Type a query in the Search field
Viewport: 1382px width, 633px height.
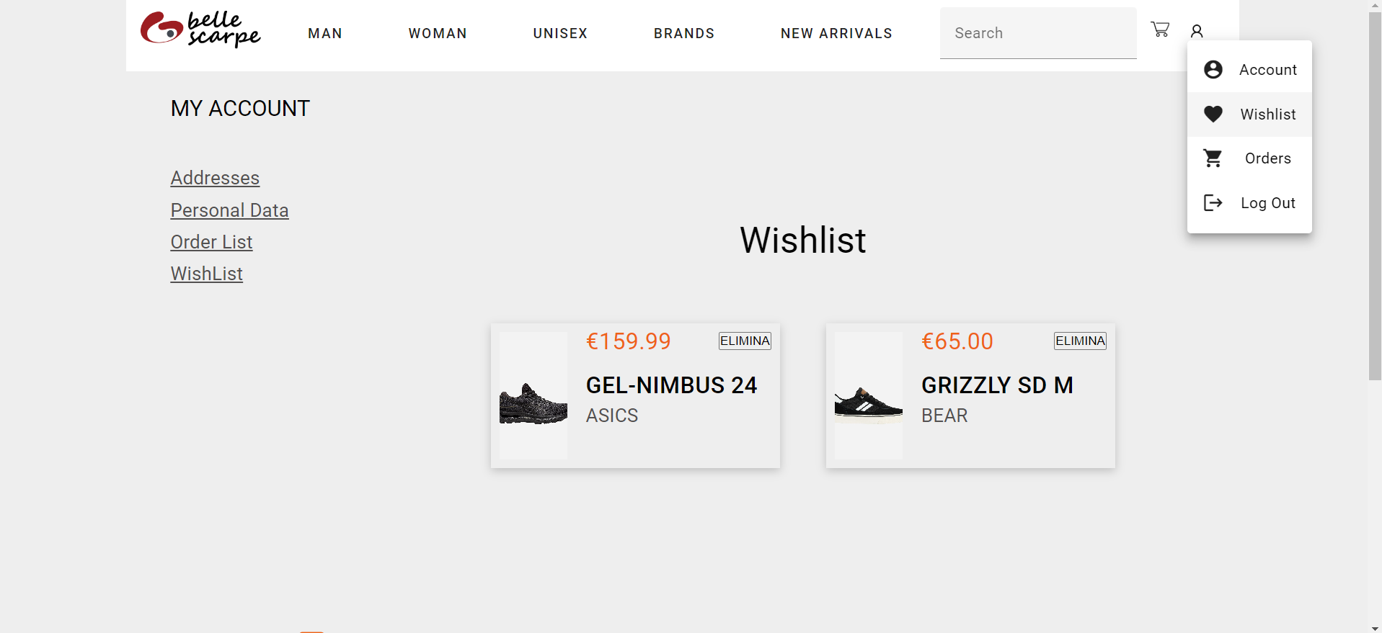(x=1038, y=33)
